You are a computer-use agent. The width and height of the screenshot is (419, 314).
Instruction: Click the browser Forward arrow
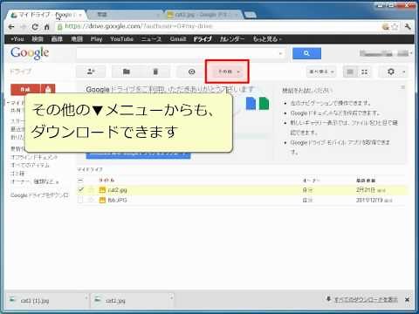(24, 27)
